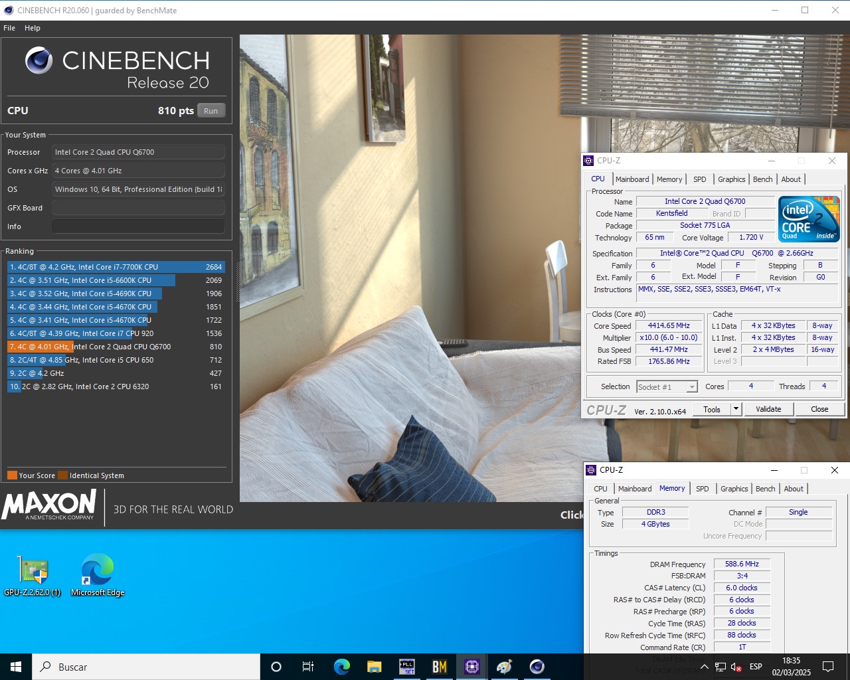Click the Cinebench title bar app icon
This screenshot has height=680, width=850.
point(8,10)
